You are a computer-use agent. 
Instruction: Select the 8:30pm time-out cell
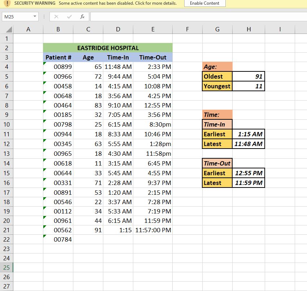[153, 124]
